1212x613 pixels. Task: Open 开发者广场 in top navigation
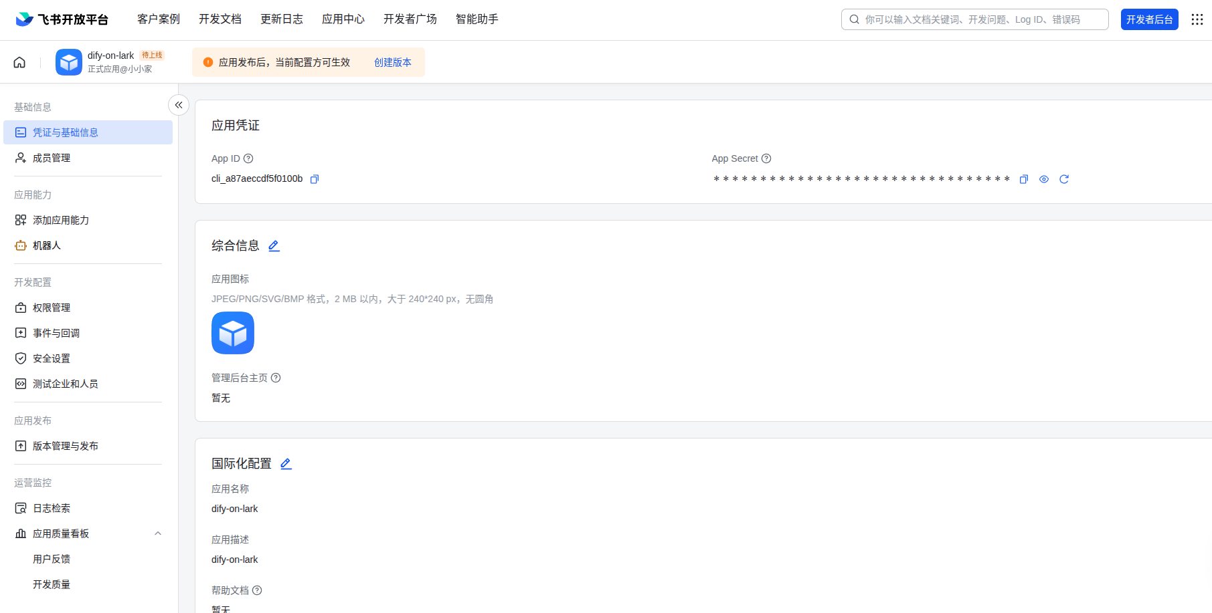[410, 19]
